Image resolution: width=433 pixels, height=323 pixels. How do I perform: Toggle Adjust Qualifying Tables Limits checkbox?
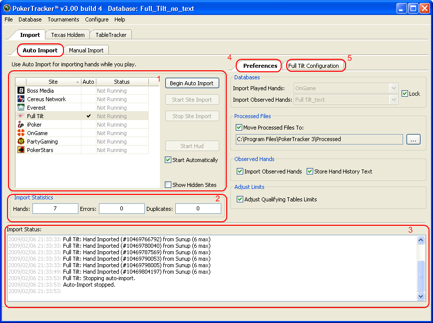point(240,199)
